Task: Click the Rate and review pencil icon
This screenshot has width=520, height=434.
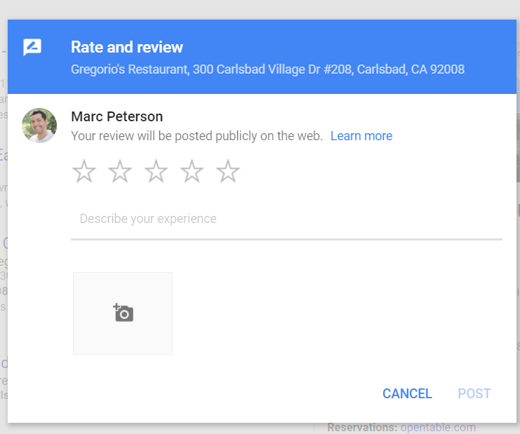Action: [x=32, y=48]
